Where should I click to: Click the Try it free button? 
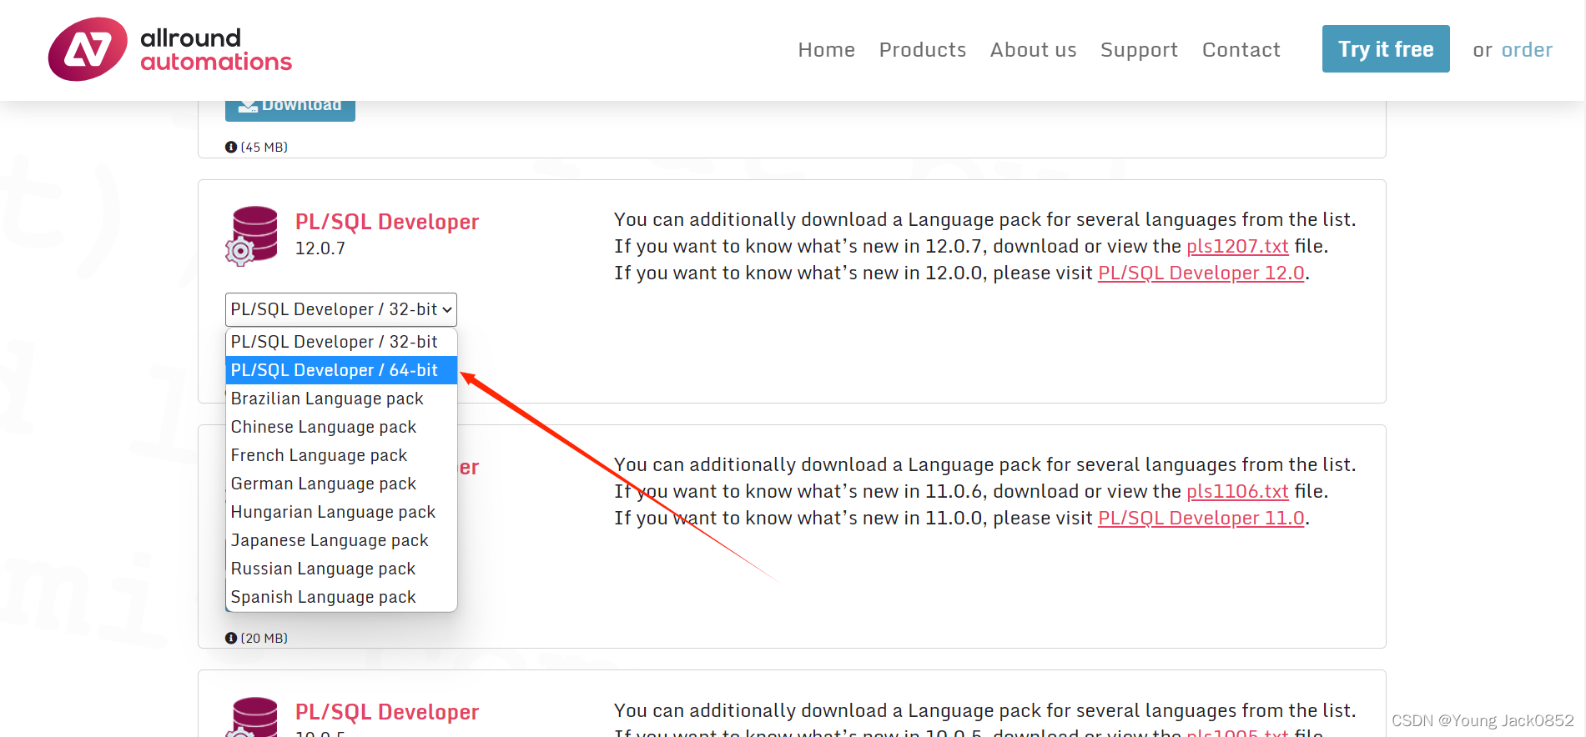[1386, 49]
